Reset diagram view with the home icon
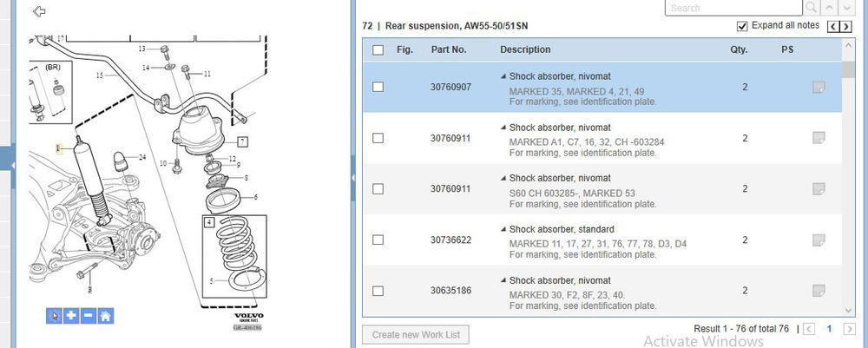The height and width of the screenshot is (348, 868). tap(106, 316)
